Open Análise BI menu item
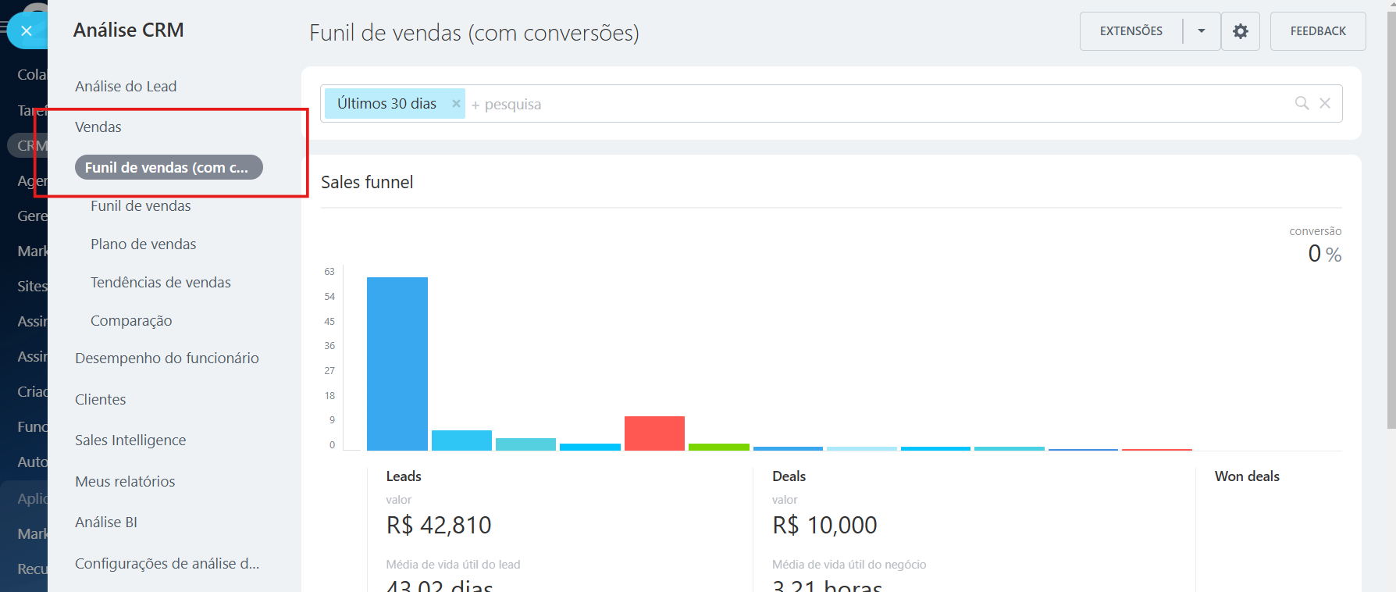This screenshot has width=1396, height=592. [106, 522]
